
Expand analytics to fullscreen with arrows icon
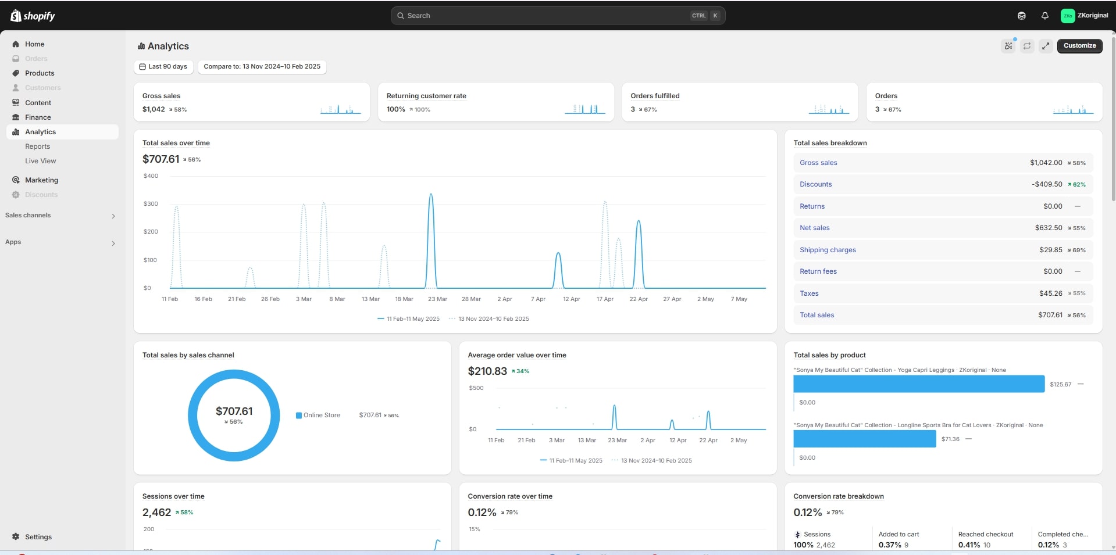point(1046,46)
